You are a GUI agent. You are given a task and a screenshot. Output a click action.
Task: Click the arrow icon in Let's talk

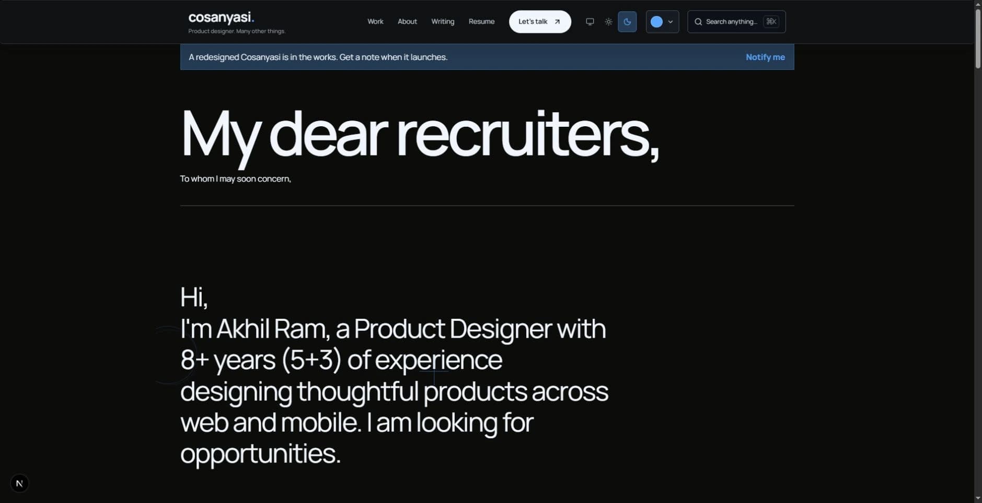[x=557, y=22]
